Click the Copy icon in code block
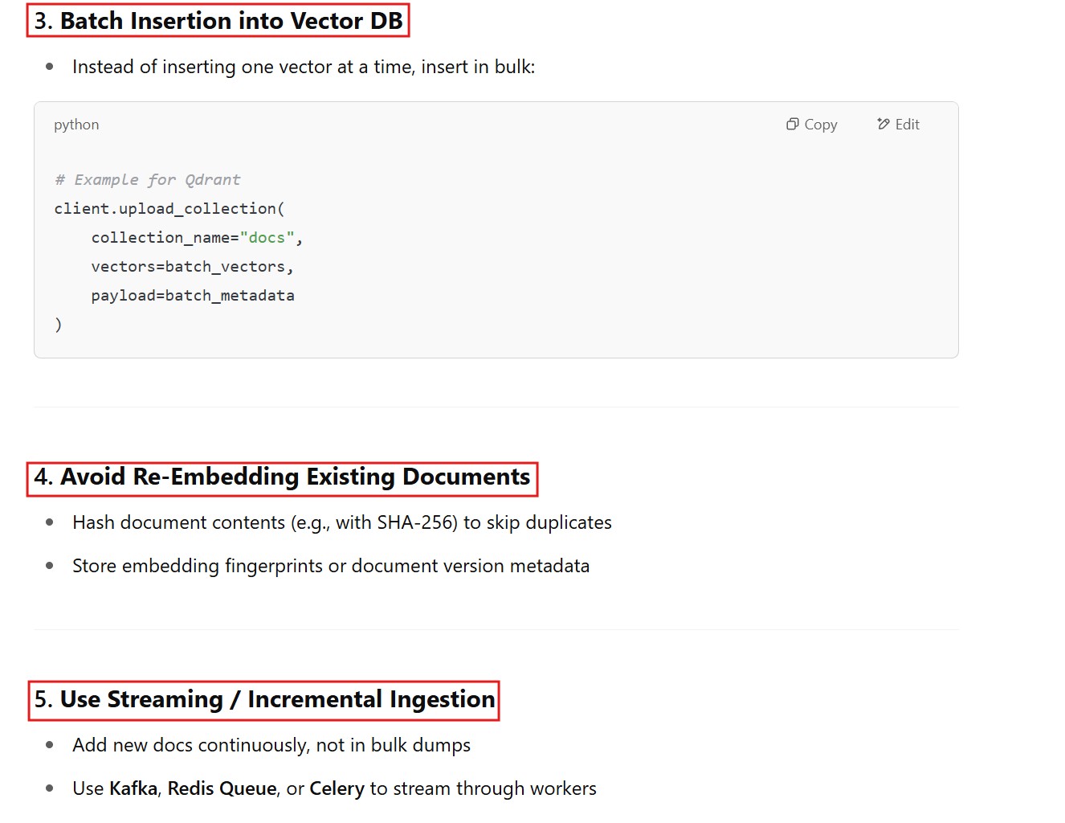This screenshot has width=1065, height=823. (x=792, y=124)
